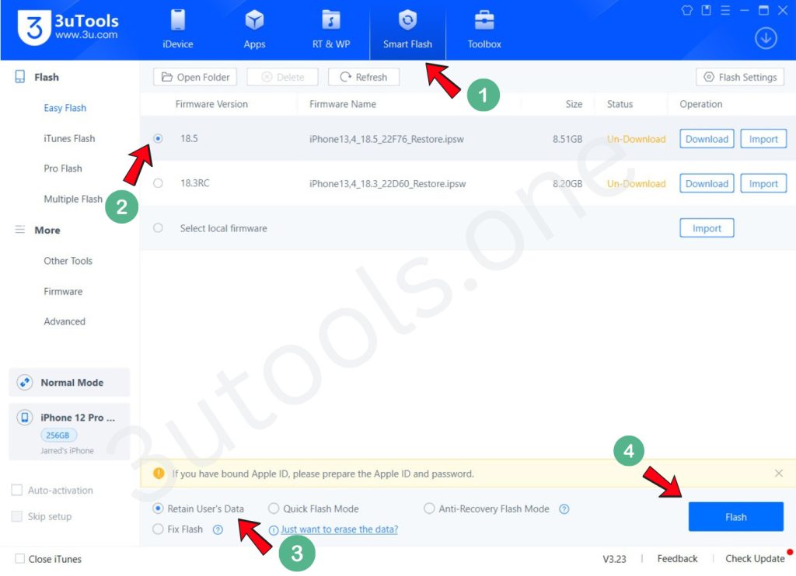Open Advanced in sidebar
Image resolution: width=796 pixels, height=576 pixels.
[65, 321]
